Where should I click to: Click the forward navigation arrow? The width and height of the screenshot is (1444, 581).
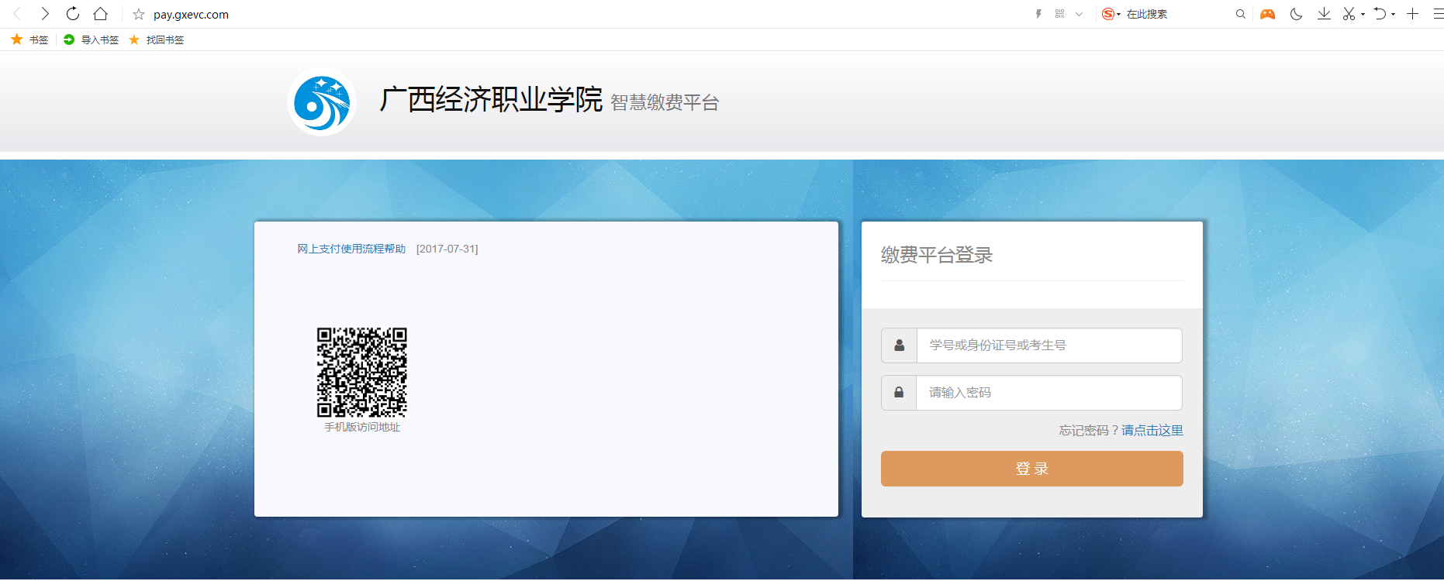coord(45,14)
